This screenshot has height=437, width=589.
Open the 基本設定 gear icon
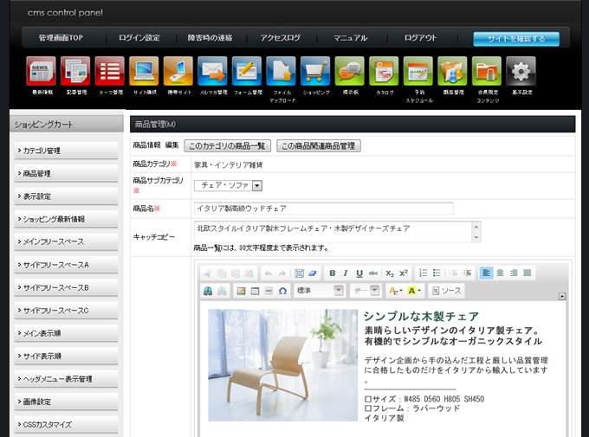click(521, 72)
